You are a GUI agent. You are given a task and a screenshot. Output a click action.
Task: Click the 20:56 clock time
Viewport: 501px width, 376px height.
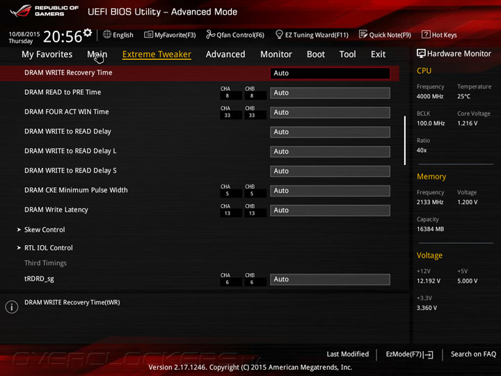coord(63,36)
